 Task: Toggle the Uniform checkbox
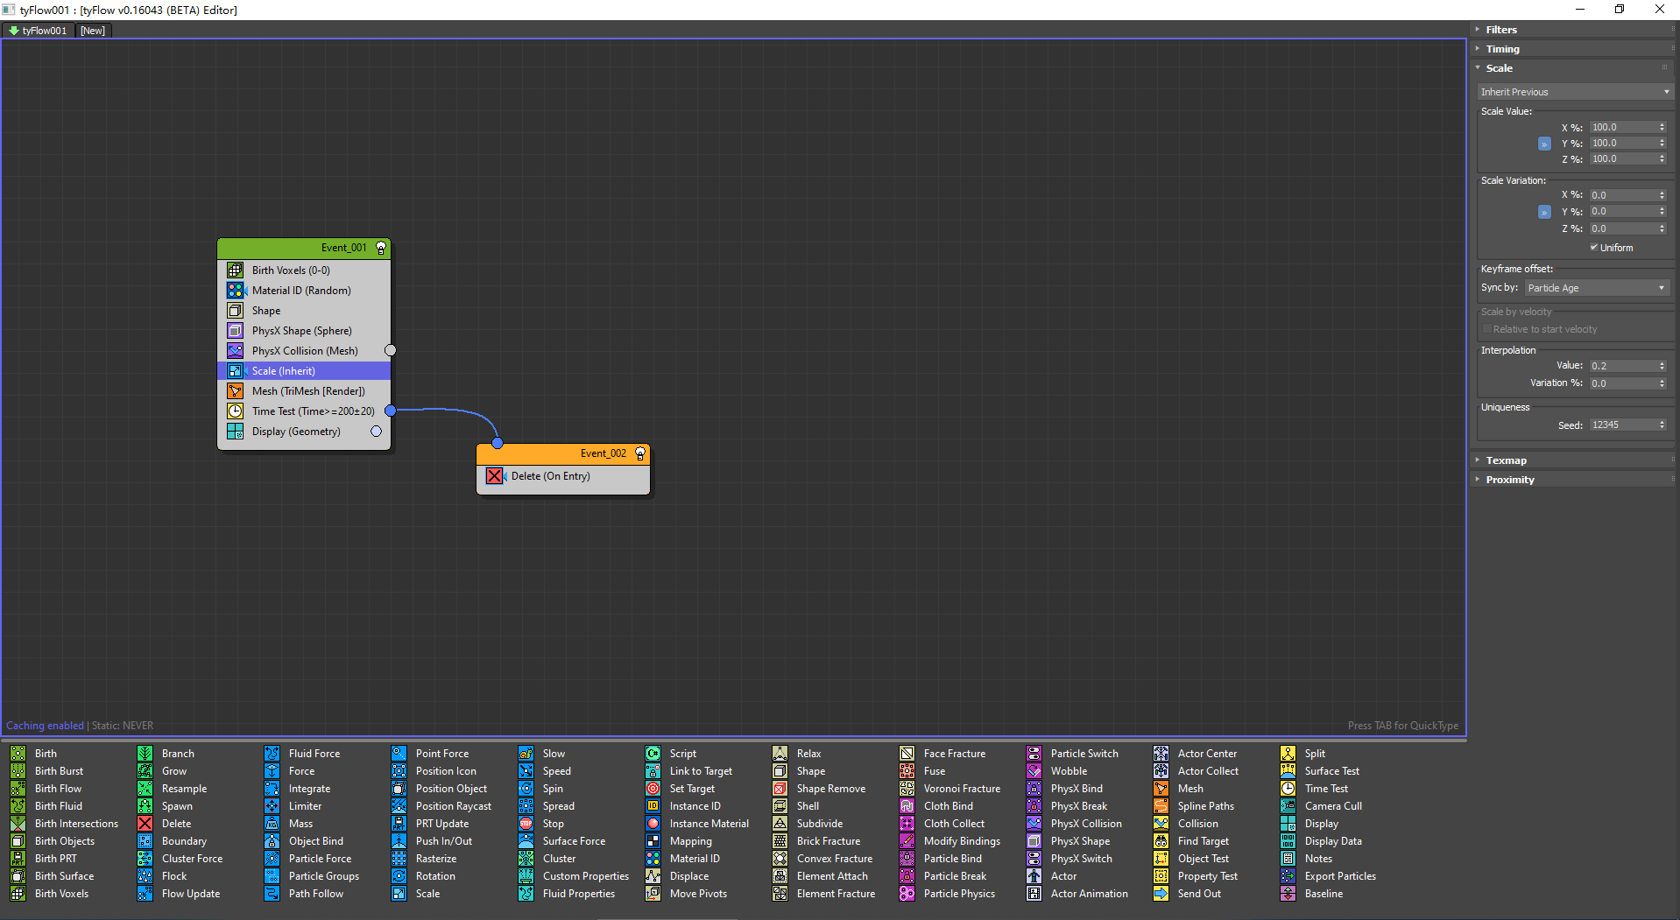1594,248
